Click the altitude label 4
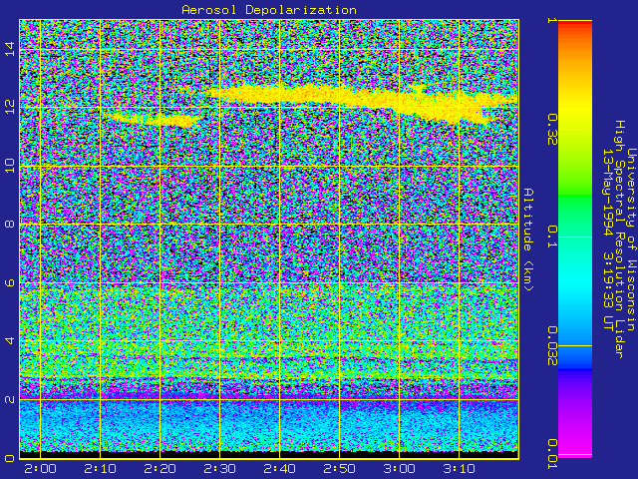Image resolution: width=638 pixels, height=479 pixels. point(9,340)
